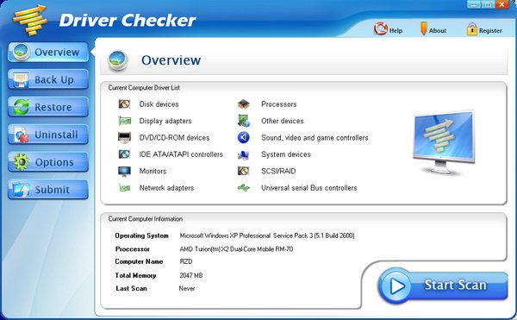Click the Other devices icon

pos(244,121)
